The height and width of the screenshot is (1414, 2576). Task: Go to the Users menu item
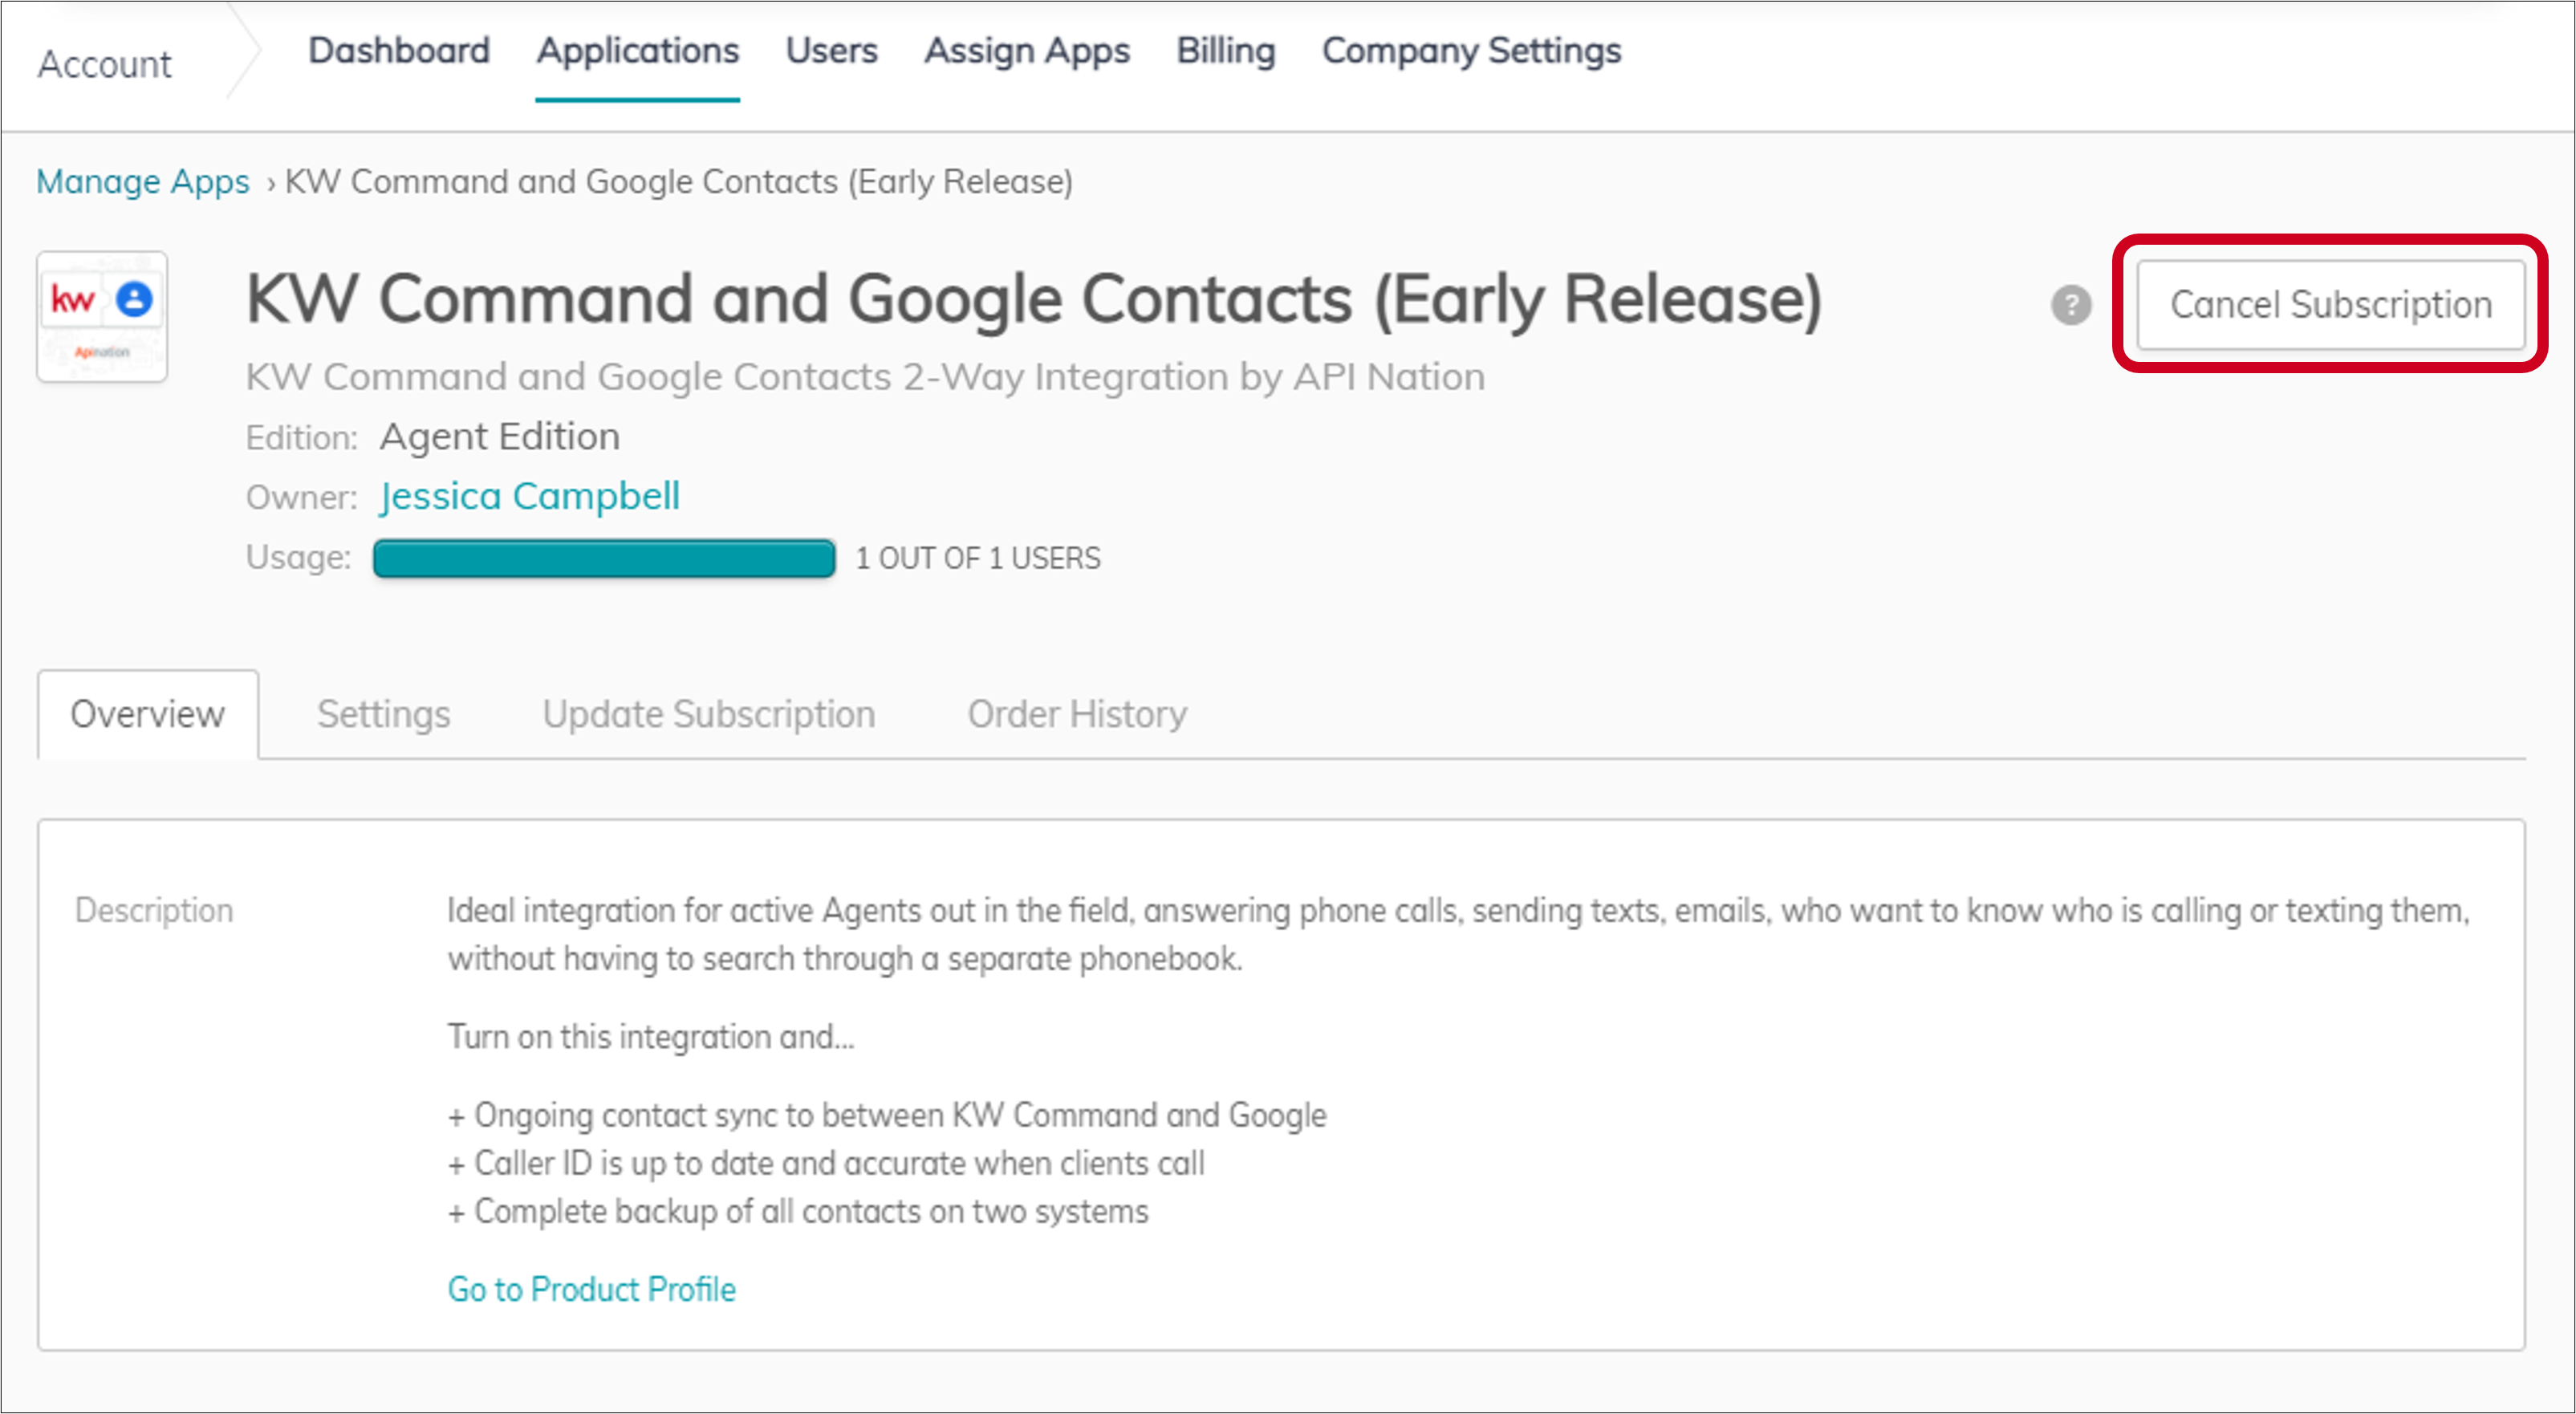coord(832,50)
